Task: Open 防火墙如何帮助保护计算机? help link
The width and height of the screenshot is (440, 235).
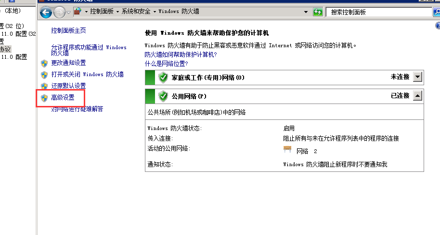Action: click(x=181, y=54)
